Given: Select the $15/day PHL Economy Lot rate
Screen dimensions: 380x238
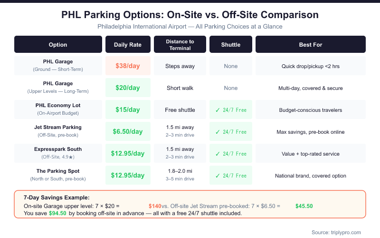Looking at the screenshot, I should (127, 109).
